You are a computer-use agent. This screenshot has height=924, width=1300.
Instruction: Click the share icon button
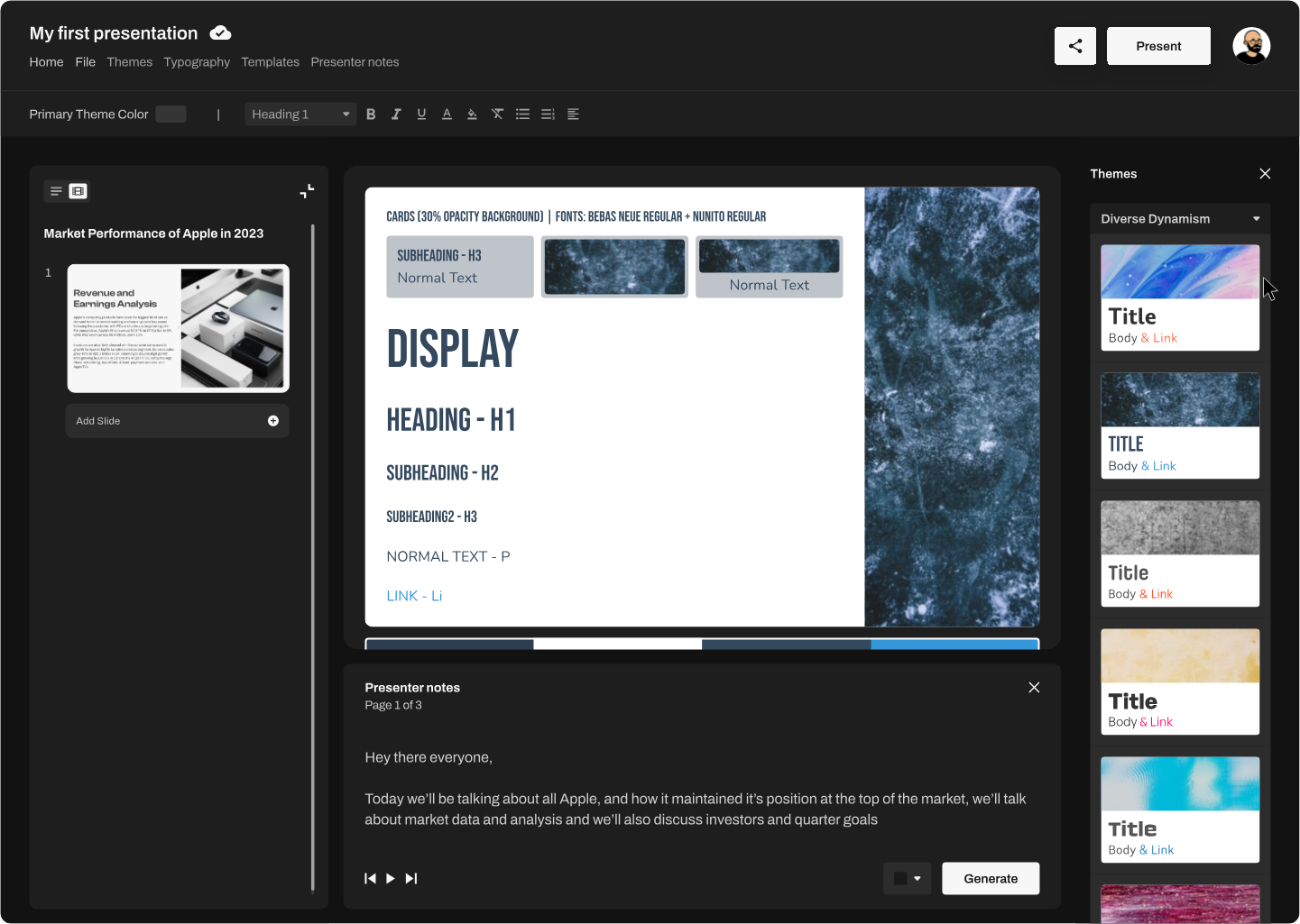click(x=1075, y=46)
